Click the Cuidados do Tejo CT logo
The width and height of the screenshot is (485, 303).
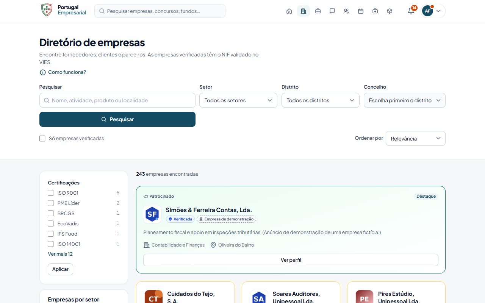point(153,297)
